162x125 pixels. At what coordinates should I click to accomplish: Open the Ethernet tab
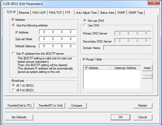[x=24, y=13]
